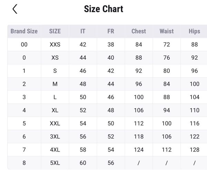Click the Waist column header
The height and width of the screenshot is (175, 207).
tap(167, 31)
